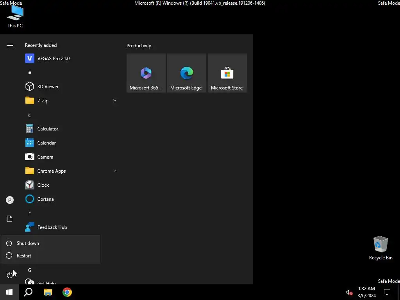Open Feedback Hub

[x=71, y=227]
